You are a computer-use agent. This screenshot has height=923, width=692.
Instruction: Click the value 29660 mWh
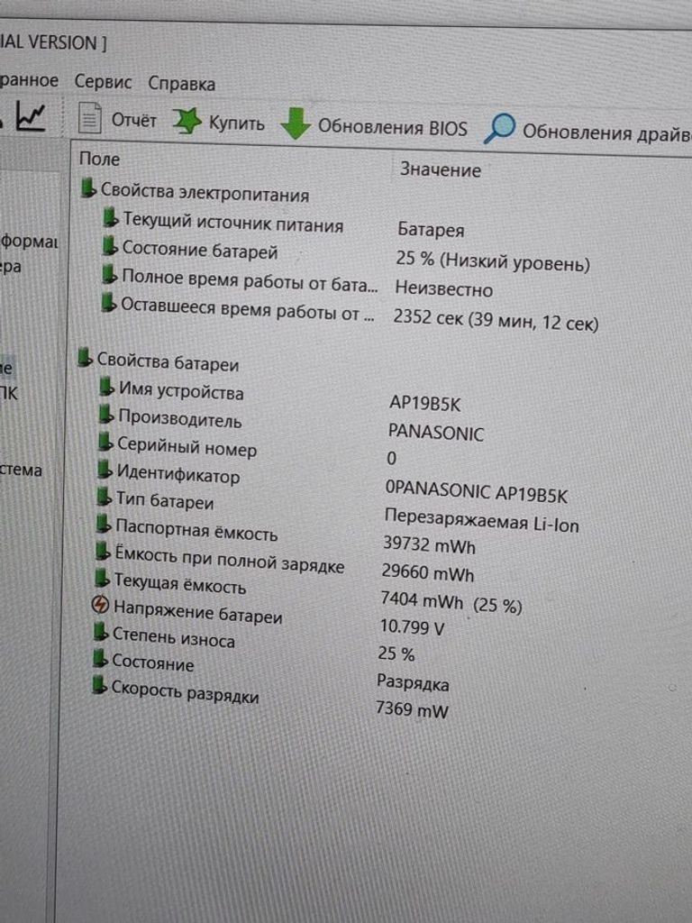click(428, 571)
